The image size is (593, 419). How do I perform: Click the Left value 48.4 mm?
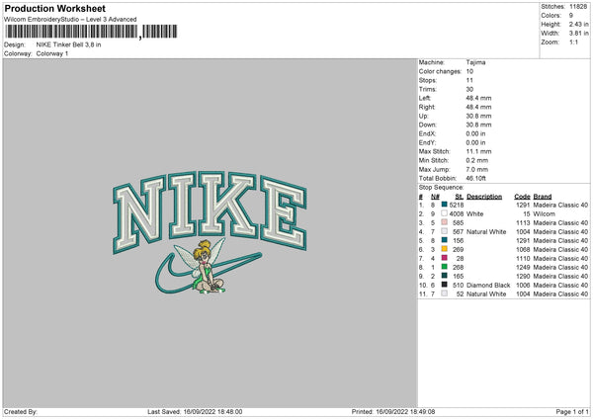tap(478, 98)
